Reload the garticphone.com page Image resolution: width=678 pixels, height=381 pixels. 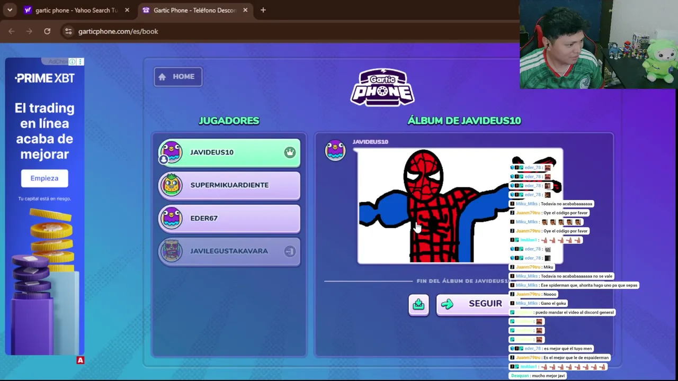click(47, 31)
